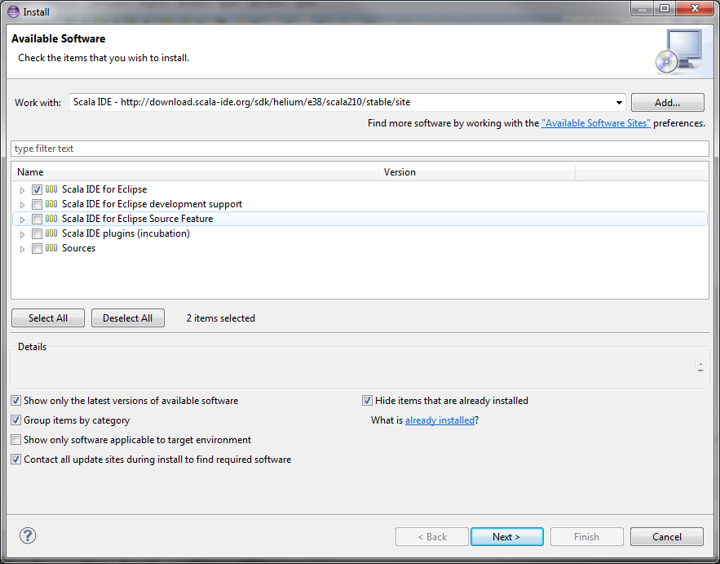The height and width of the screenshot is (564, 720).
Task: Expand Scala IDE for Eclipse development support node
Action: pyautogui.click(x=22, y=205)
